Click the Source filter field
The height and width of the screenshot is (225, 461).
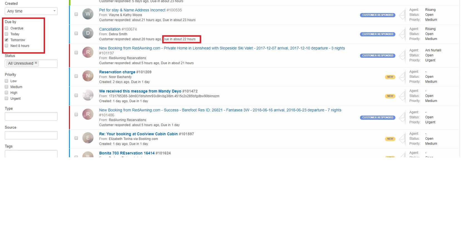point(31,135)
